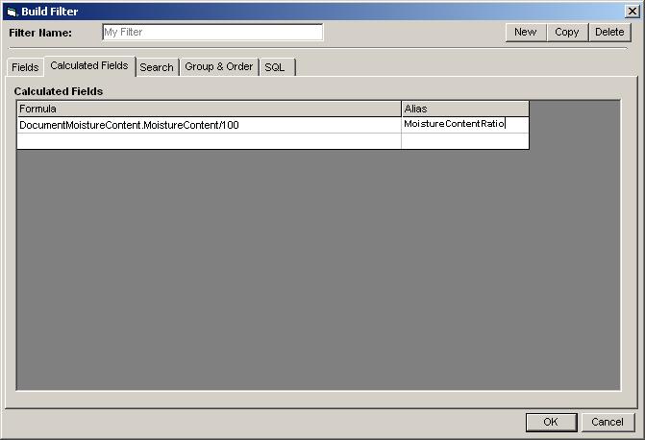Select the DocumentMoistureContent formula cell

209,125
